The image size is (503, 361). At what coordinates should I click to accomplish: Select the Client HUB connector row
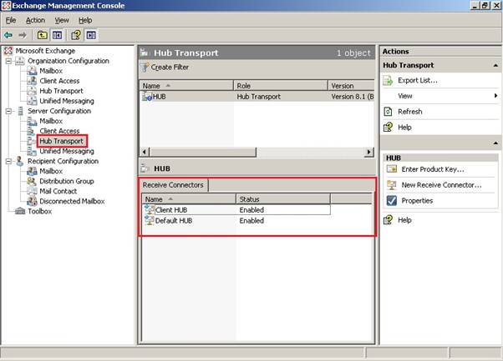(237, 210)
